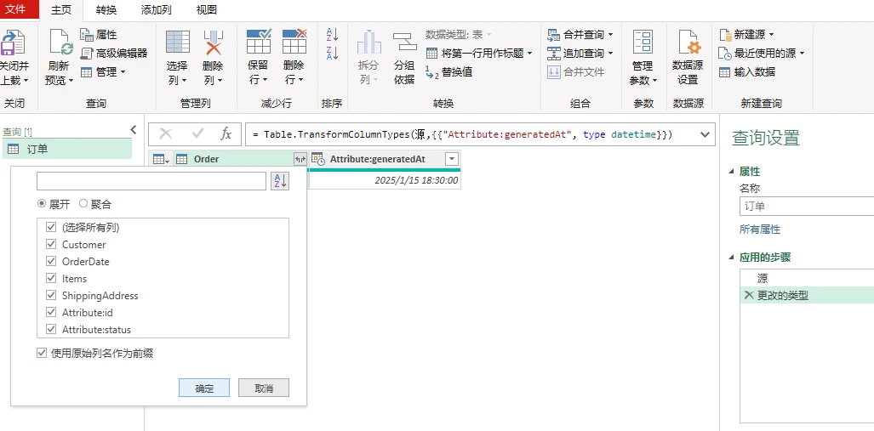Delete the 更改的类型 step with the X
Viewport: 874px width, 431px height.
(748, 296)
